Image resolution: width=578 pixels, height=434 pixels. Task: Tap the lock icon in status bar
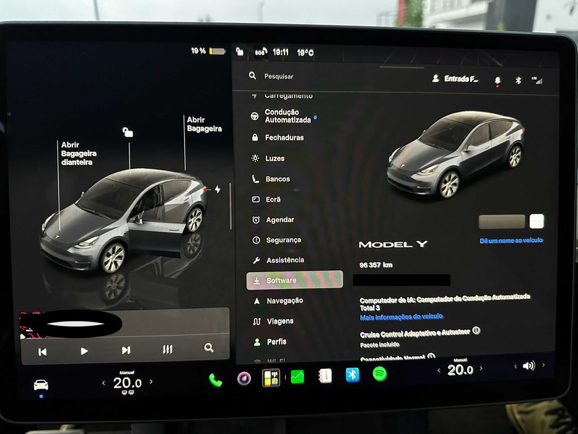[240, 51]
